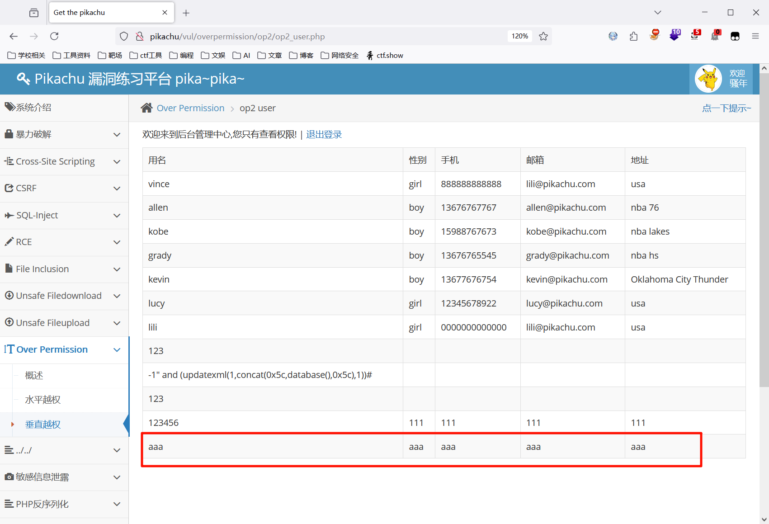Image resolution: width=769 pixels, height=524 pixels.
Task: Open the 网络安全 bookmark folder
Action: pos(340,55)
